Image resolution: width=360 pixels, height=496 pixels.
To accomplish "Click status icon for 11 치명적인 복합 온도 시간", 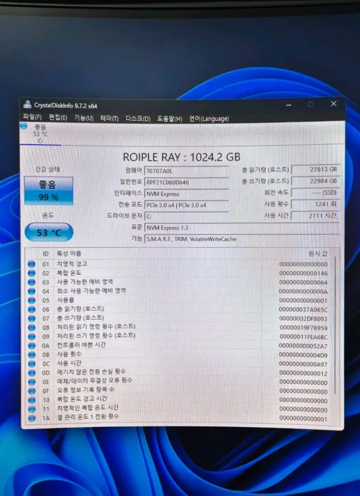I will [x=31, y=409].
